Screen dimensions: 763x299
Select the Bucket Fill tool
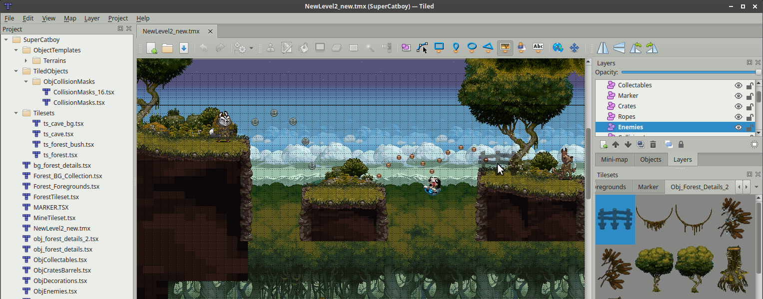pyautogui.click(x=303, y=47)
